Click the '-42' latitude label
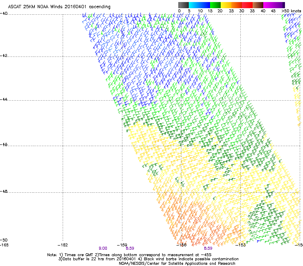The width and height of the screenshot is (303, 266). point(4,56)
